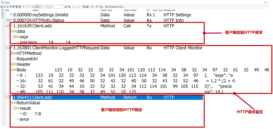Open the Distributed Obj... dropdown arrow

125,7
